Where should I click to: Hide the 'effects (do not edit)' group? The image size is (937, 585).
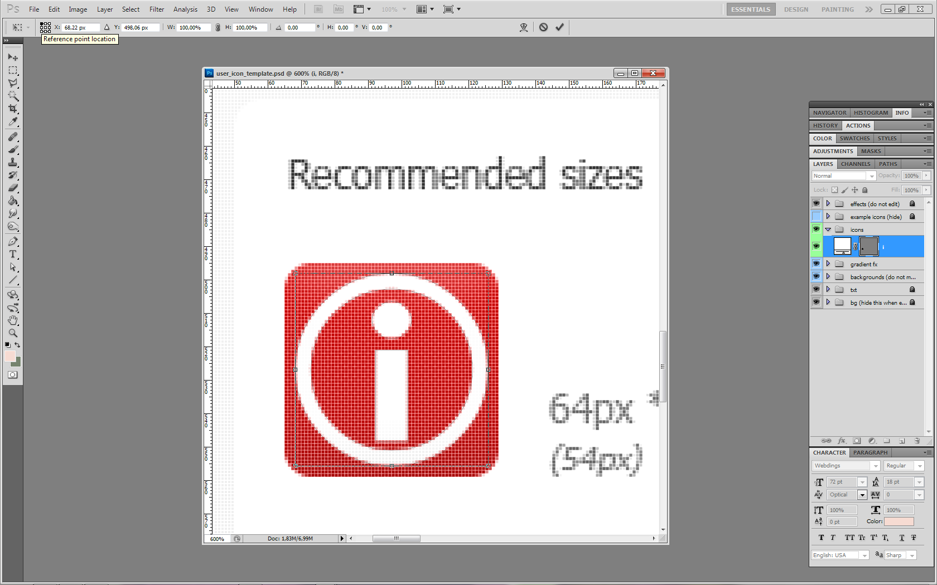[x=817, y=203]
